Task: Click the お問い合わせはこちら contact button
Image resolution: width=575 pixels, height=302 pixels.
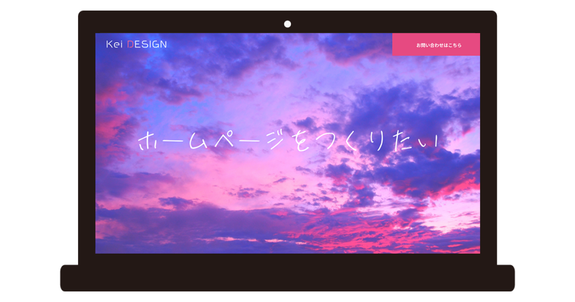Action: pos(436,45)
